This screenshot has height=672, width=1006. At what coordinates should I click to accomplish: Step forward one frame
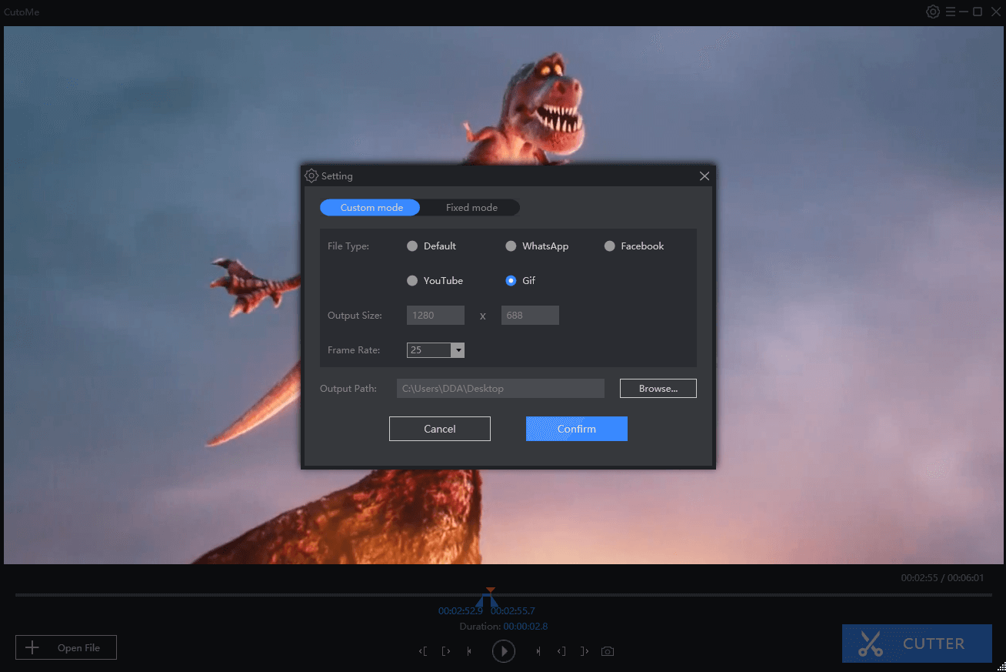tap(538, 651)
